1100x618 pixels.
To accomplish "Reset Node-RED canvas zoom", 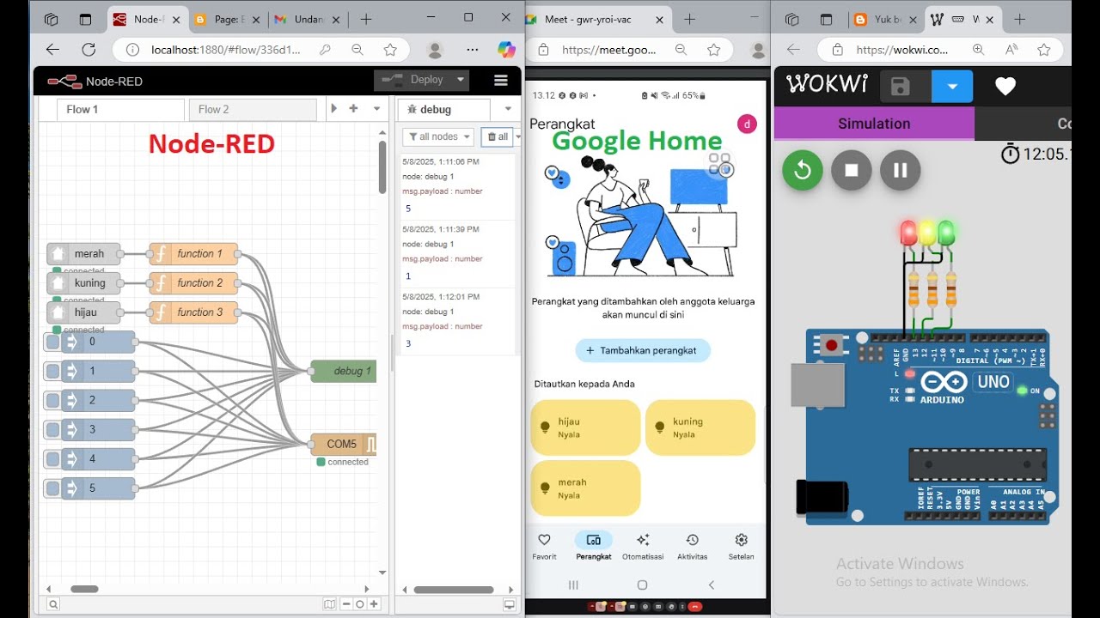I will (x=360, y=604).
